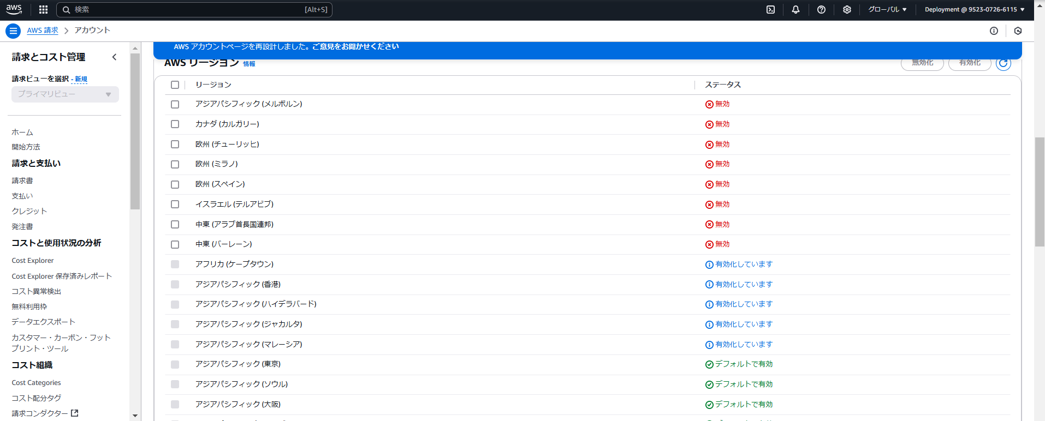
Task: Click the AWS 請求 breadcrumb link
Action: point(43,31)
